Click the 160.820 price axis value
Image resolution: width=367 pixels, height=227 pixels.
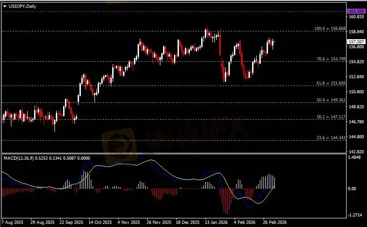(356, 17)
